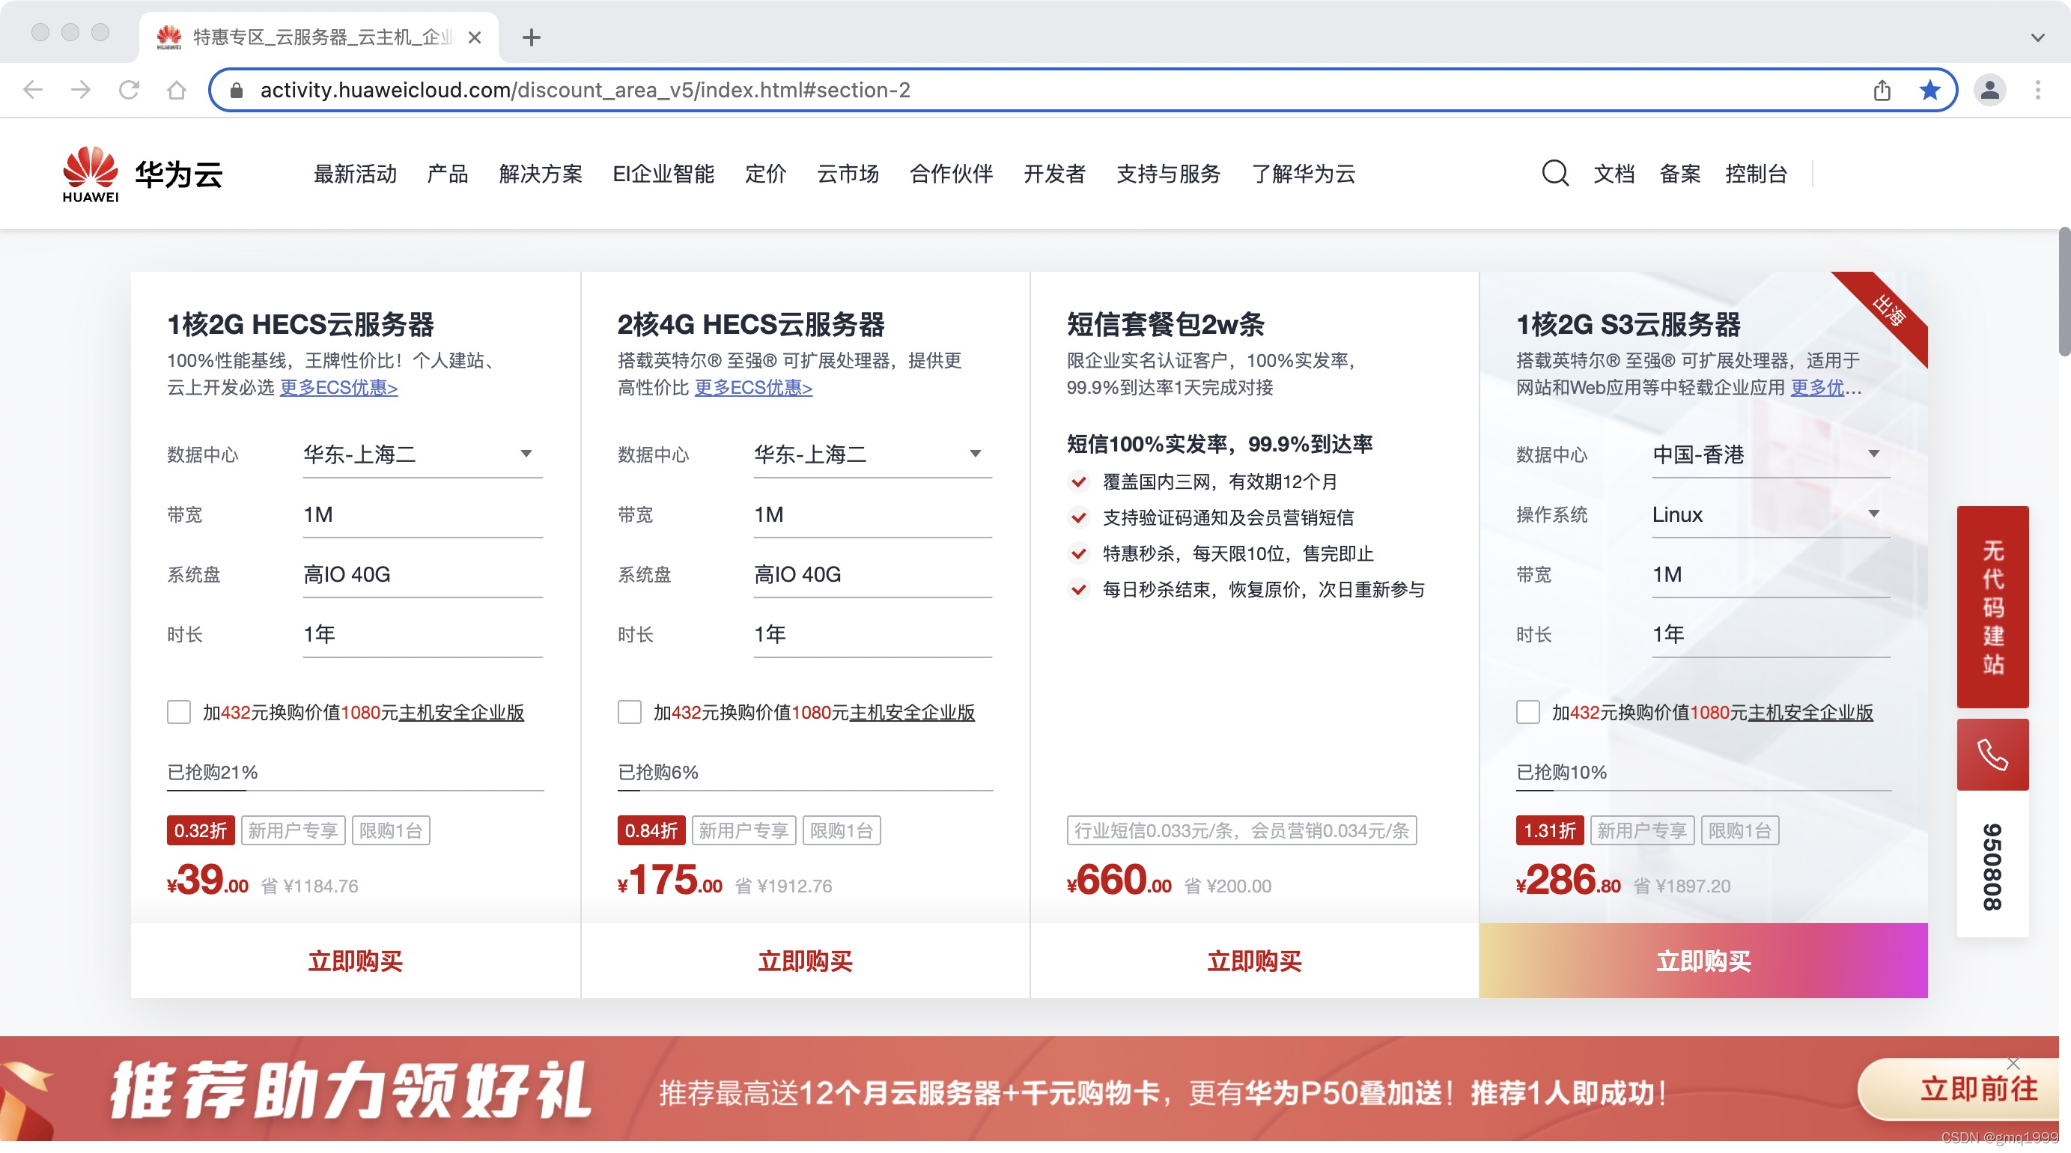Click the search magnifier icon in header
The image size is (2071, 1153).
(x=1554, y=173)
